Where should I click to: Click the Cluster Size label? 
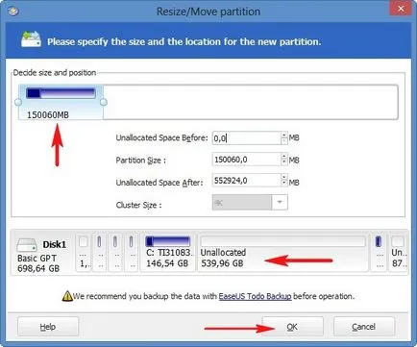tap(138, 205)
